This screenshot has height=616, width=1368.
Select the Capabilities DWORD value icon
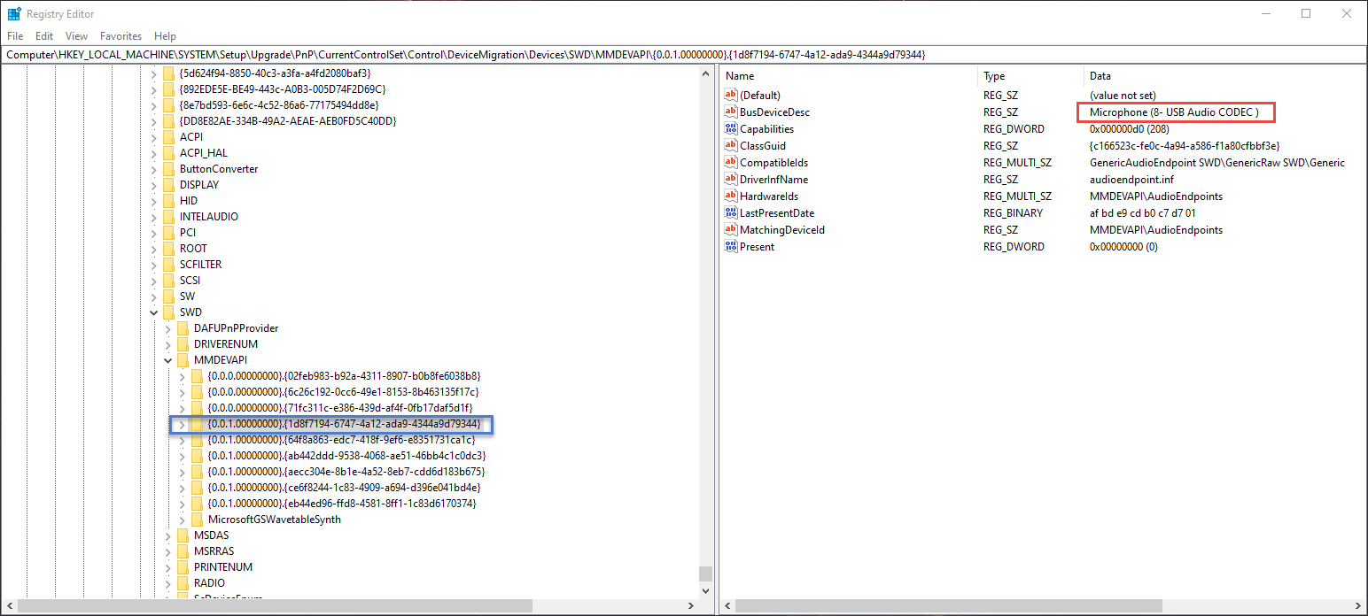(x=731, y=129)
